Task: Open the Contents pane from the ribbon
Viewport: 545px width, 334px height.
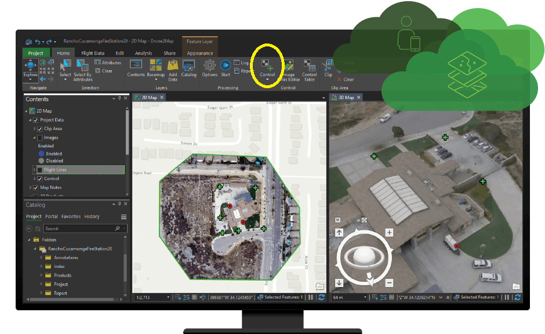Action: (x=136, y=68)
